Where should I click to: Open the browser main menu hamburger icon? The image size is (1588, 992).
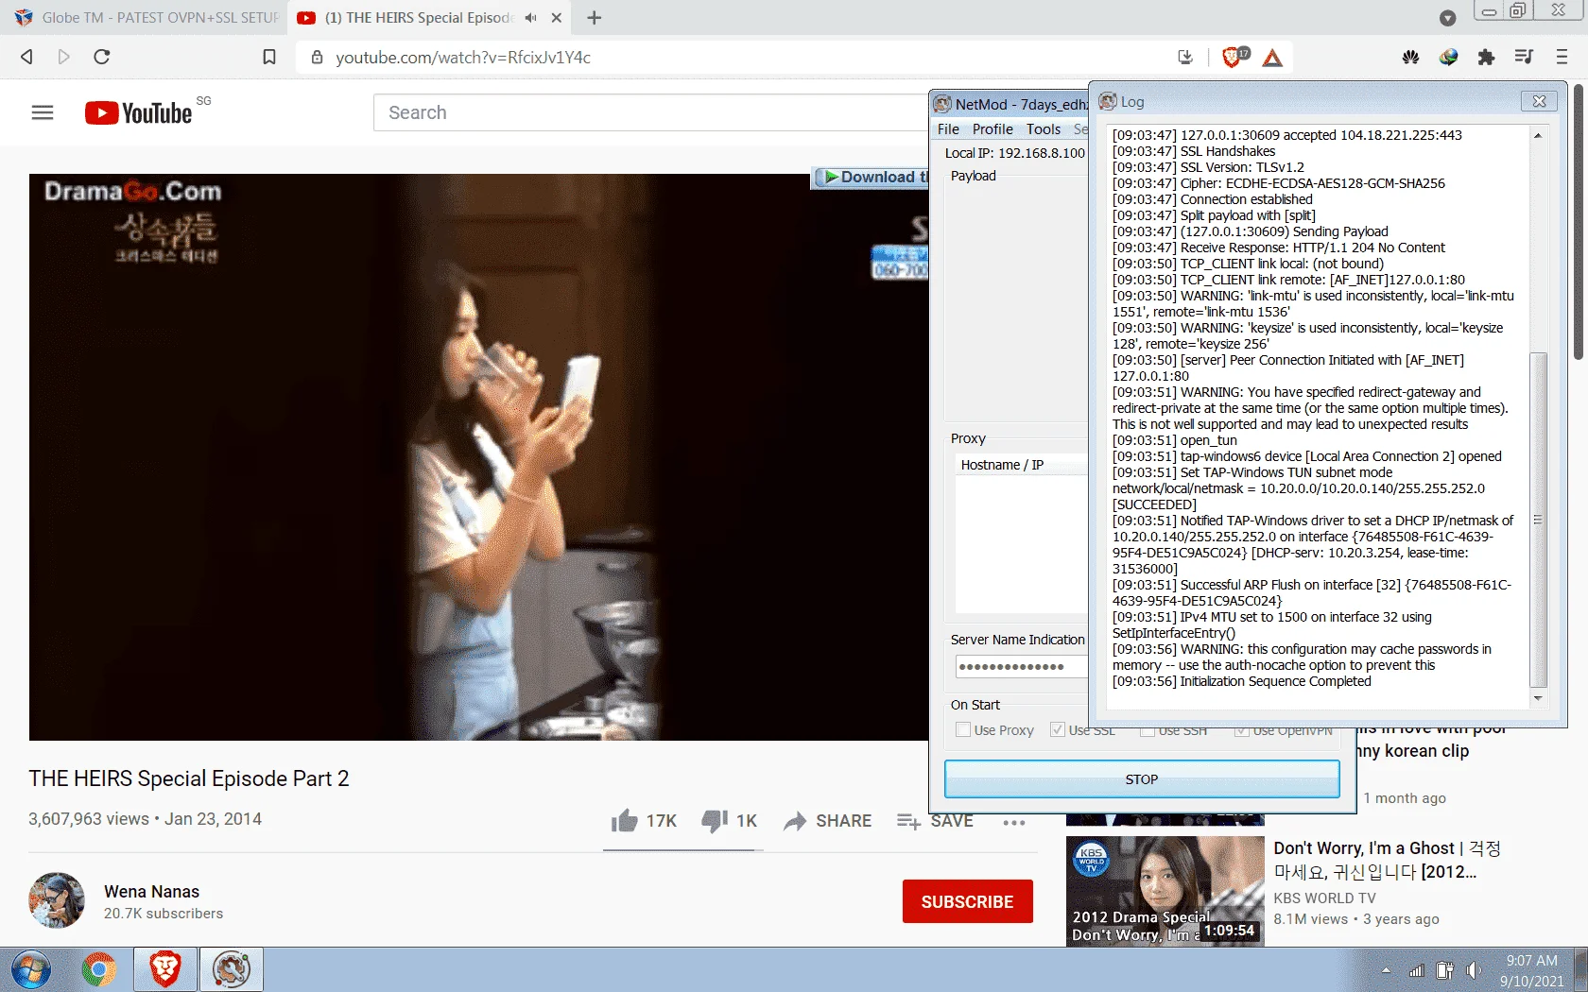click(x=1562, y=58)
